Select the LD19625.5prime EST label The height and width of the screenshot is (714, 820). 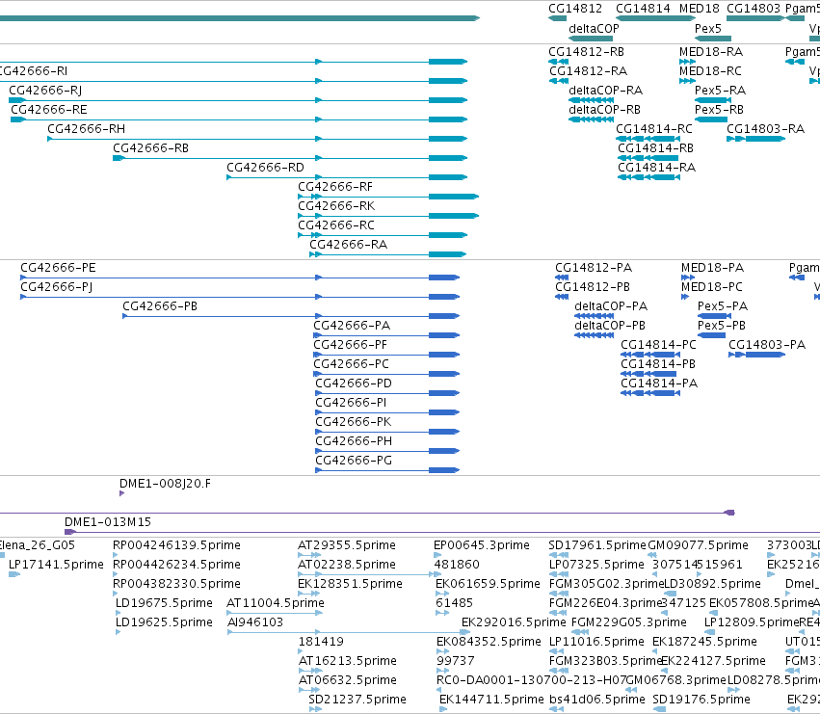(164, 623)
